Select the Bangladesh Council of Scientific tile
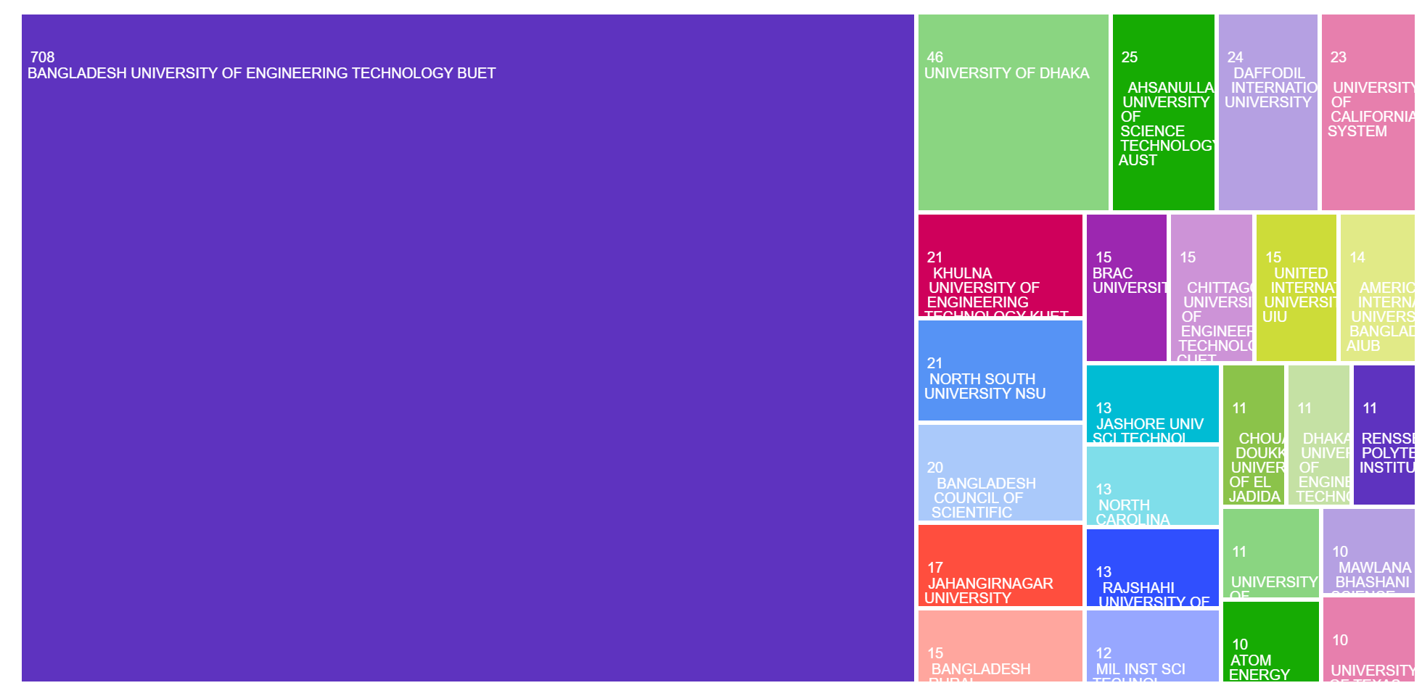The image size is (1422, 696). [1000, 472]
